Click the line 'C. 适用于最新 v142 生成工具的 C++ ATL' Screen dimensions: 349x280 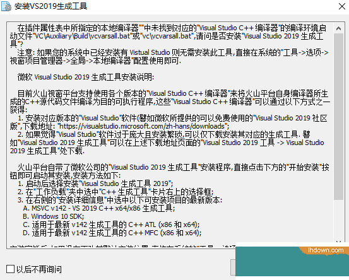[x=111, y=225]
